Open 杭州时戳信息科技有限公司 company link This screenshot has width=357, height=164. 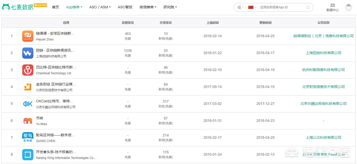coord(323,70)
